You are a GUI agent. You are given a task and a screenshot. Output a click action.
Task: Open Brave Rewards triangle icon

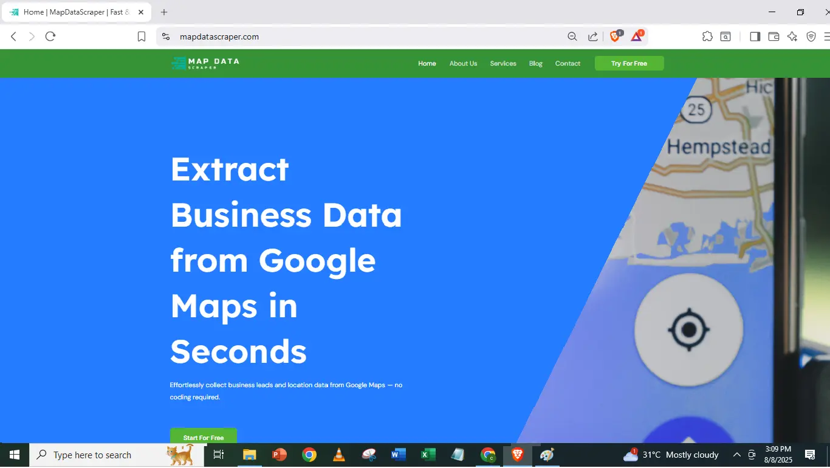(x=637, y=36)
